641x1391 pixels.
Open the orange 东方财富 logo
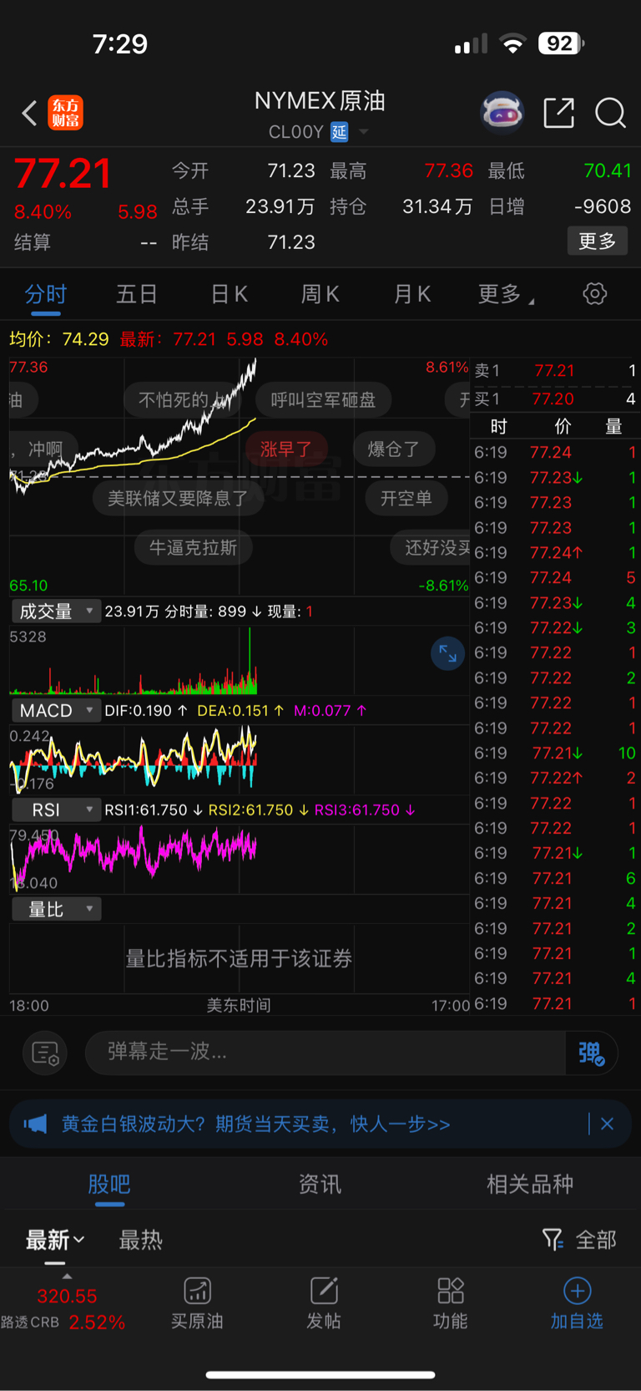click(x=65, y=113)
